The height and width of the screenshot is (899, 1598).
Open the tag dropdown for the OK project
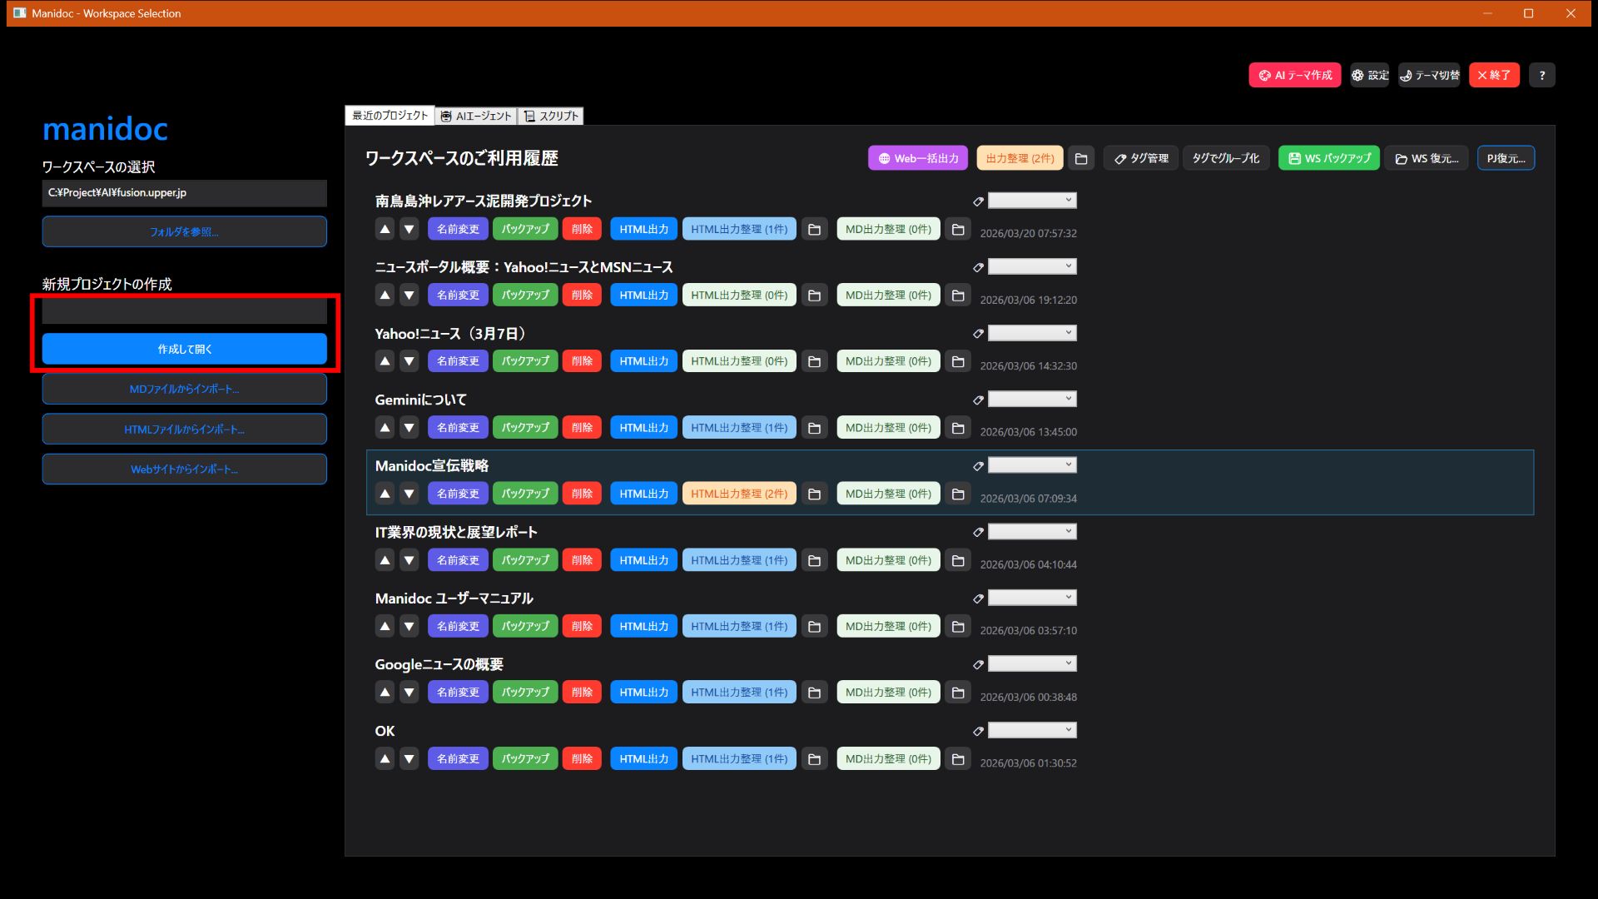(x=1031, y=729)
